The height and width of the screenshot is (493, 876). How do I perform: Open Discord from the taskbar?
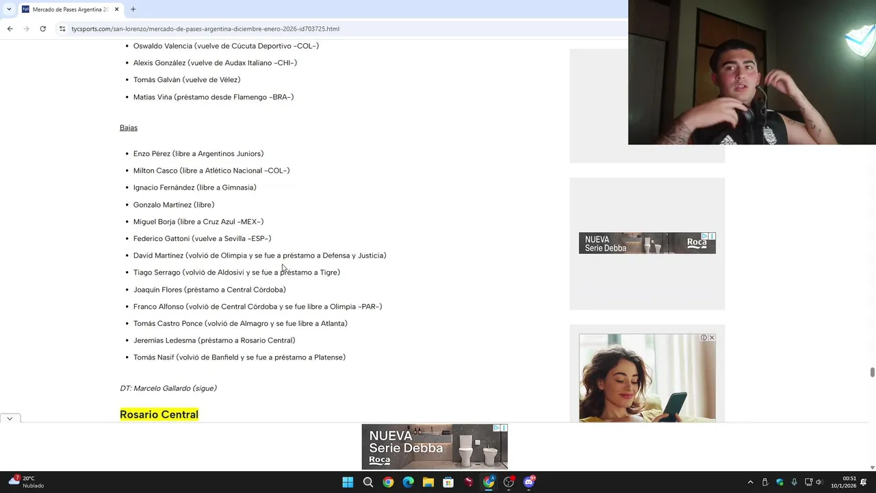tap(529, 482)
